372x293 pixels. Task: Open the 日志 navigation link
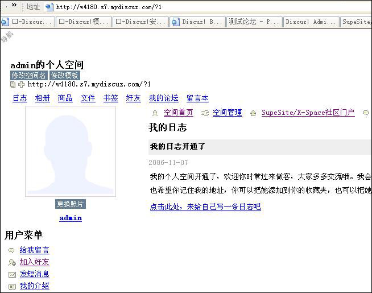pyautogui.click(x=20, y=98)
